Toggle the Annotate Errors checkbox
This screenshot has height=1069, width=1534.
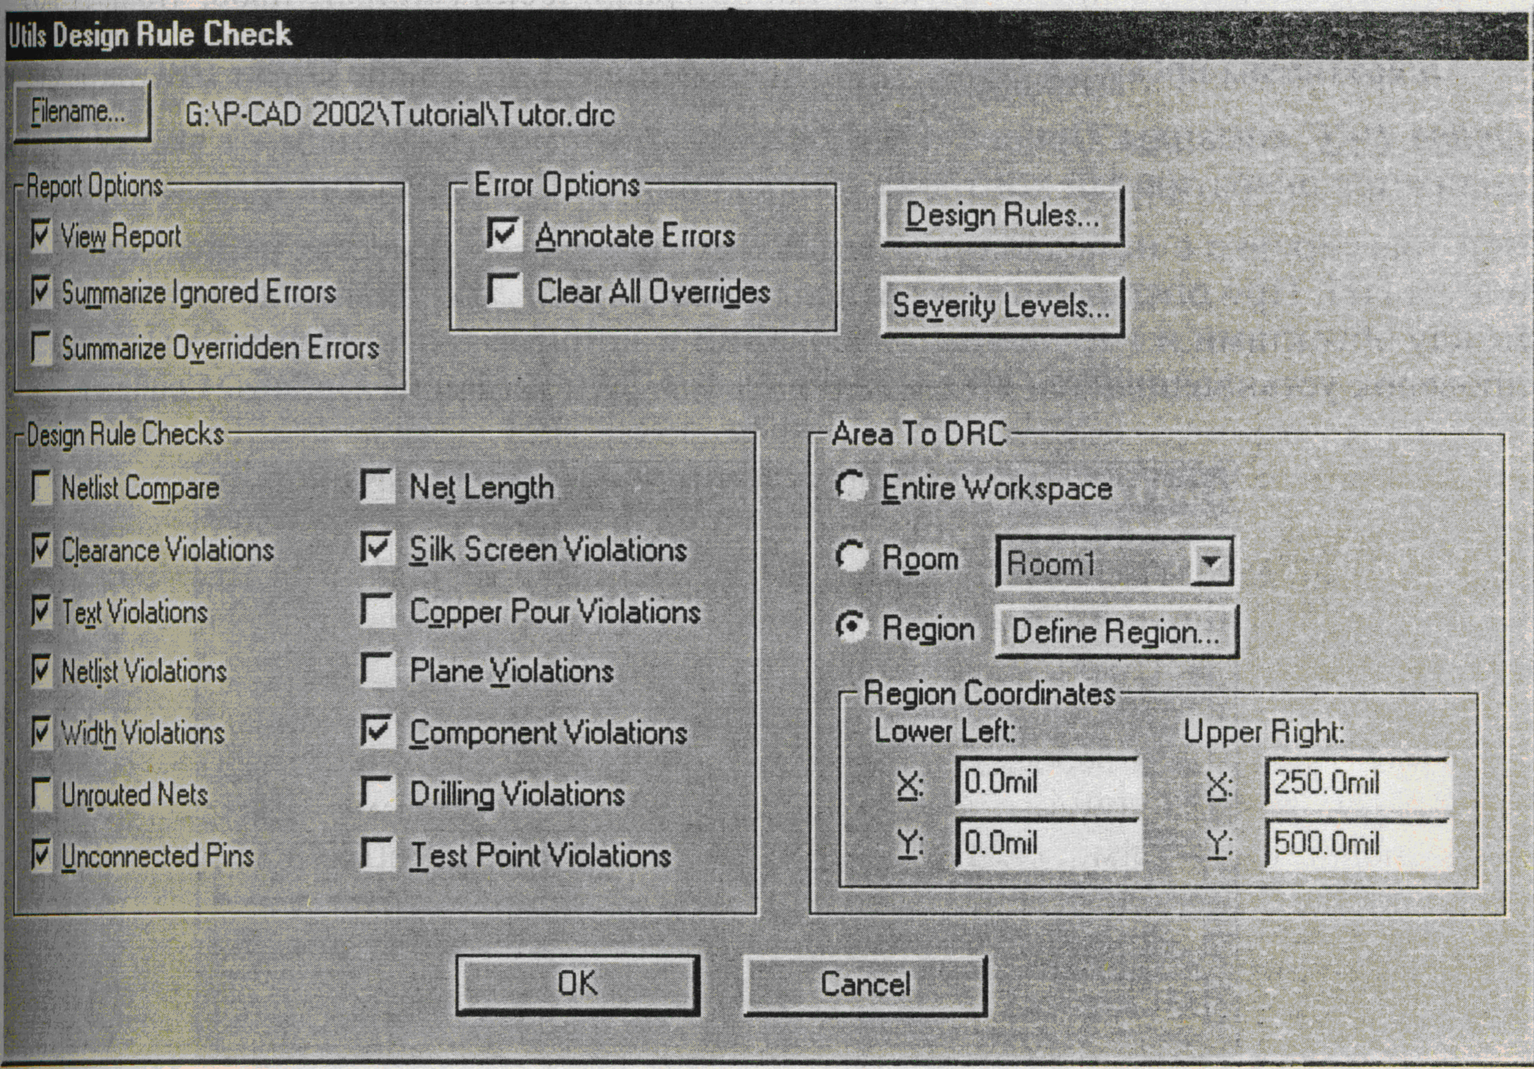click(x=504, y=234)
